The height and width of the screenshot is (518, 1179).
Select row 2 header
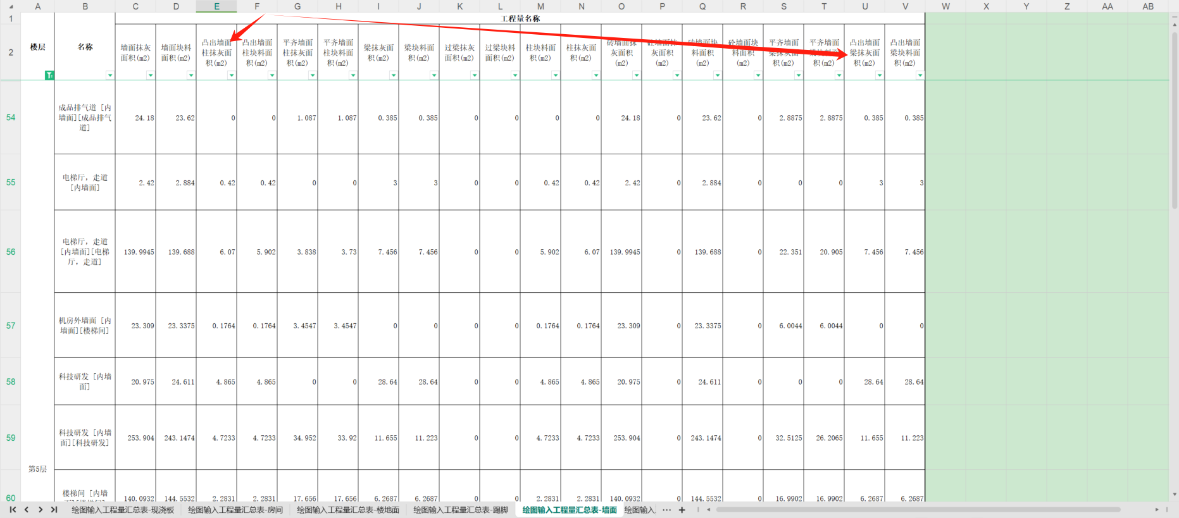11,52
